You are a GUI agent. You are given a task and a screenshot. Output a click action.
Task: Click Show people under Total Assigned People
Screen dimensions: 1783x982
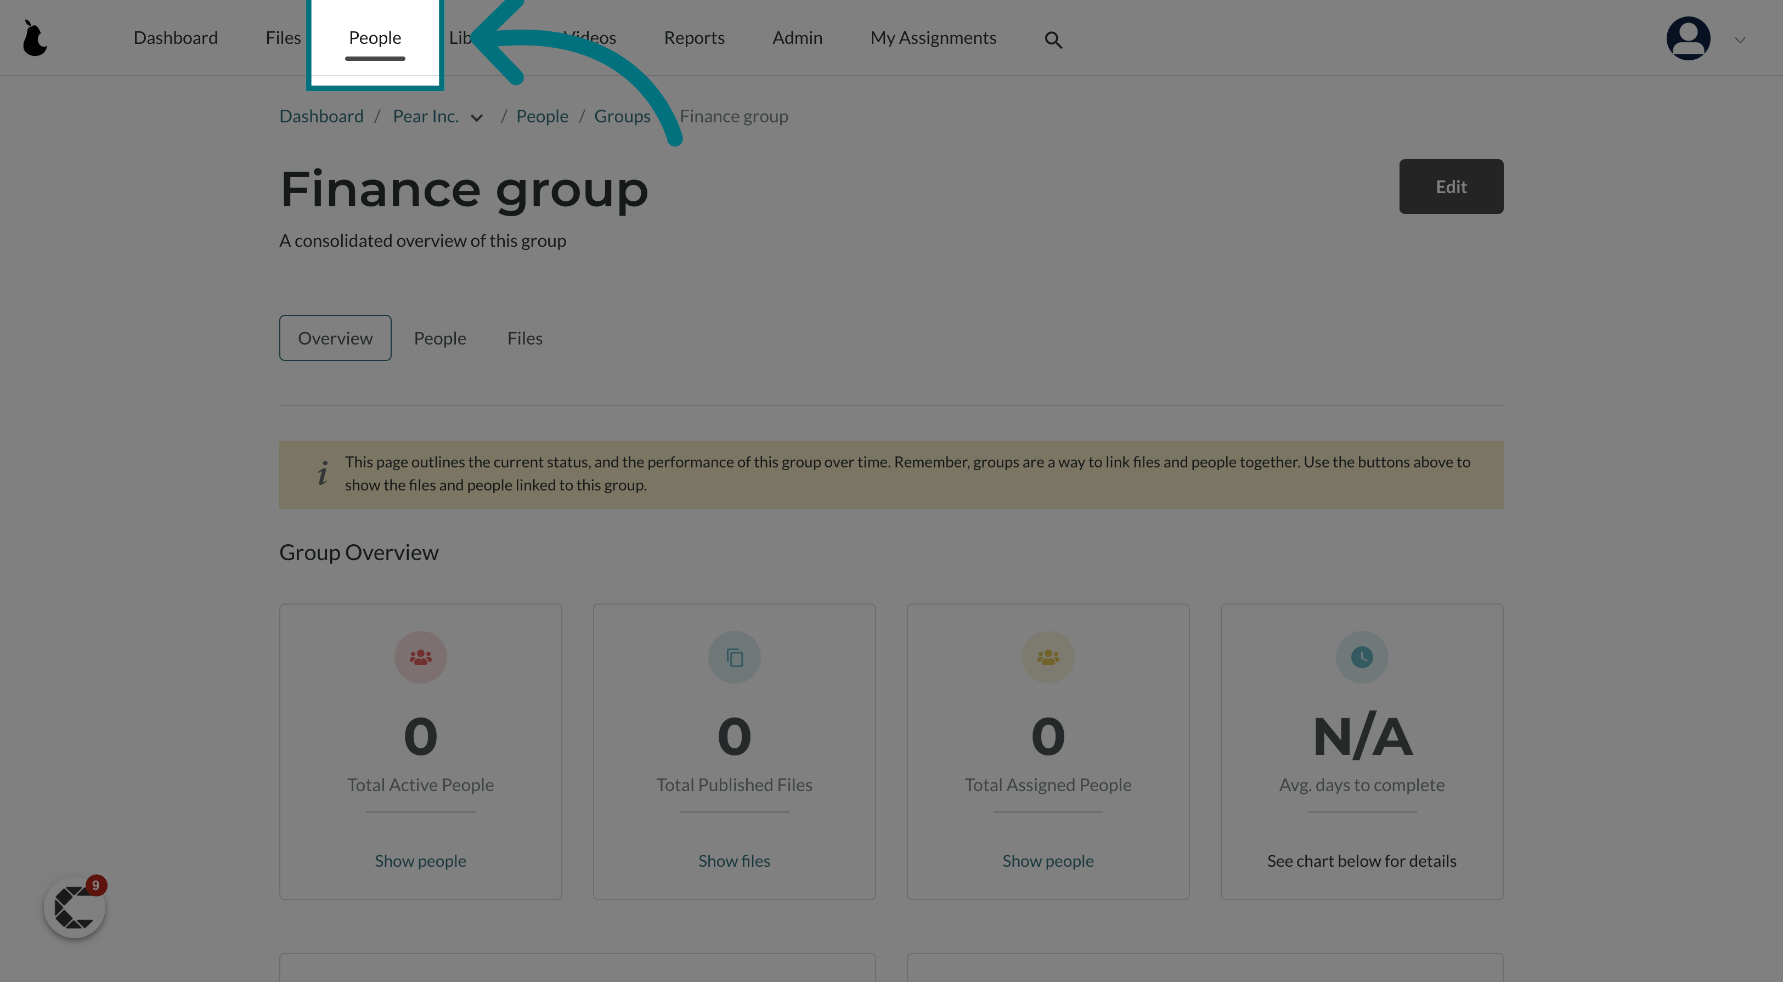click(x=1047, y=861)
